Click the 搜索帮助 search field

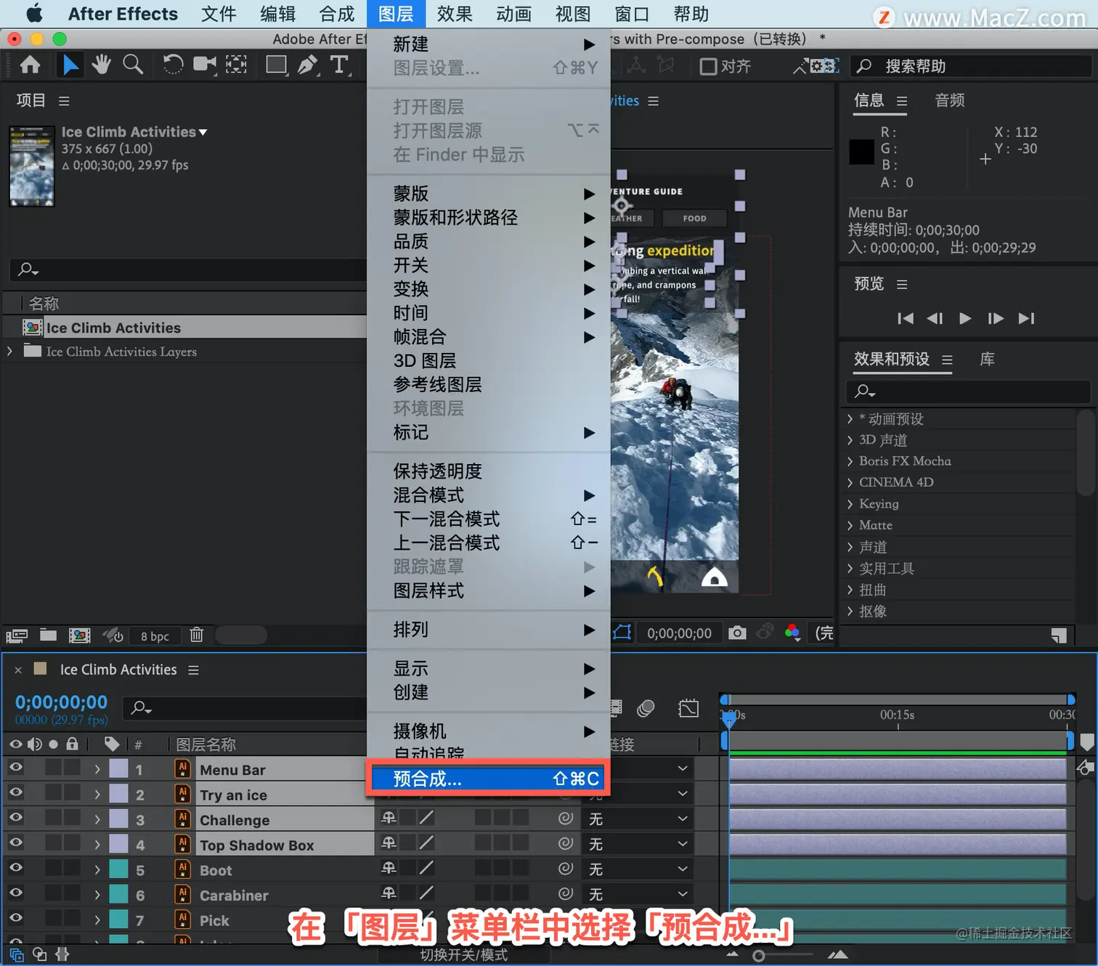[972, 67]
